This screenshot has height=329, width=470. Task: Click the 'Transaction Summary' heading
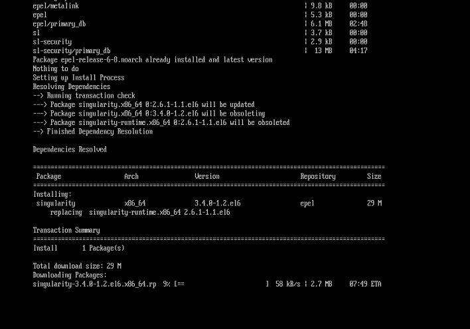[66, 230]
